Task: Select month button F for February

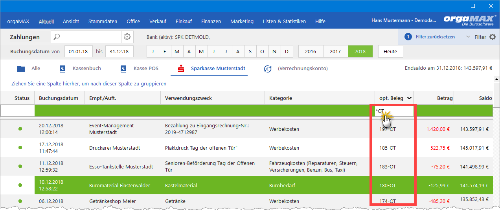Action: (165, 51)
